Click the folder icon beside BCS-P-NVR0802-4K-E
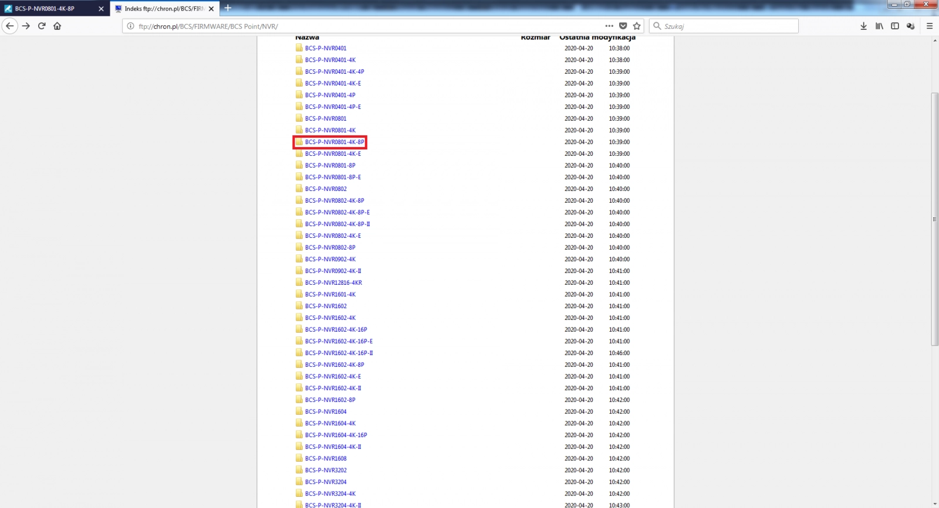 (299, 236)
